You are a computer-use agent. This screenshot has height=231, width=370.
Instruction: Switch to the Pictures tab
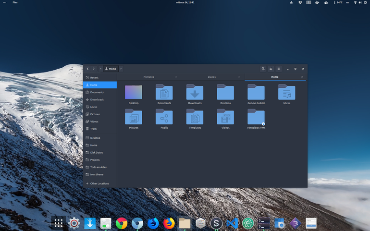pos(148,77)
